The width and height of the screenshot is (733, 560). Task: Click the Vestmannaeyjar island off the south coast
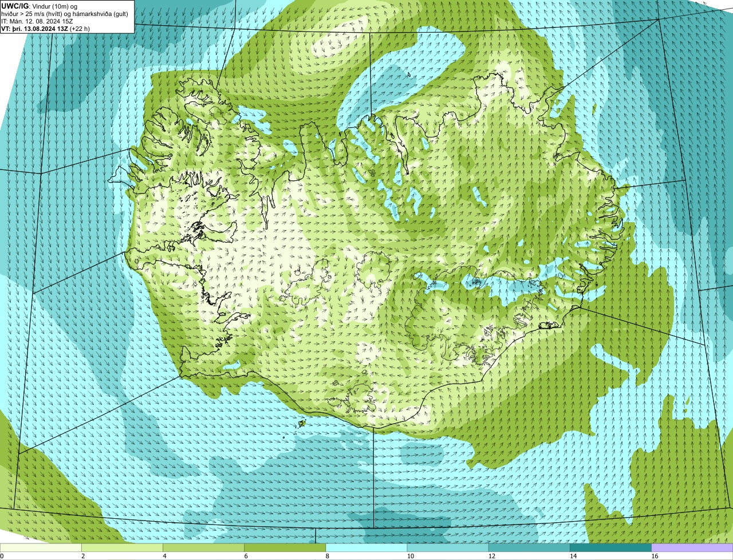(x=302, y=424)
